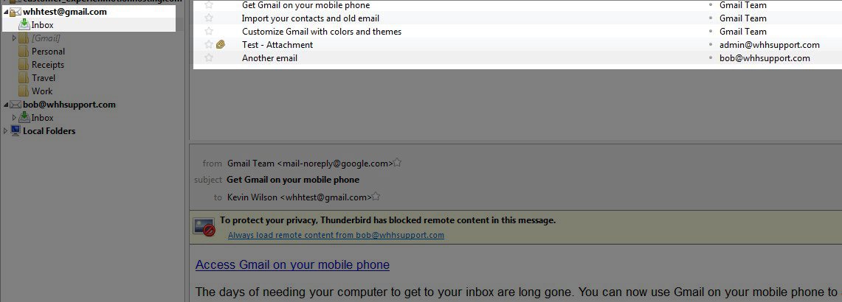Viewport: 842px width, 302px height.
Task: Click star next to mail-noreply@google.com sender
Action: click(397, 163)
